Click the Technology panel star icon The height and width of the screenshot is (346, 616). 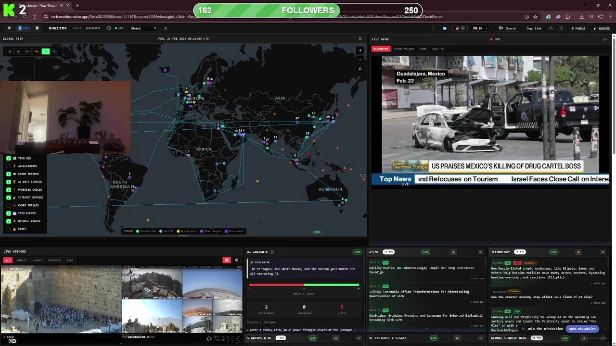pos(579,252)
